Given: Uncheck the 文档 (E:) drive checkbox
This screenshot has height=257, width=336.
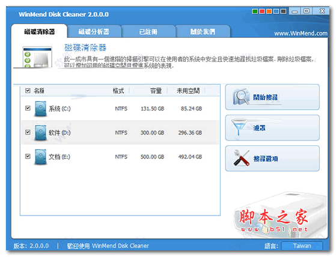Looking at the screenshot, I should pyautogui.click(x=28, y=156).
